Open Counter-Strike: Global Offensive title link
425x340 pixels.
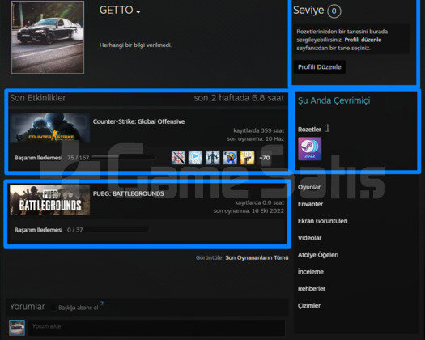[x=138, y=121]
